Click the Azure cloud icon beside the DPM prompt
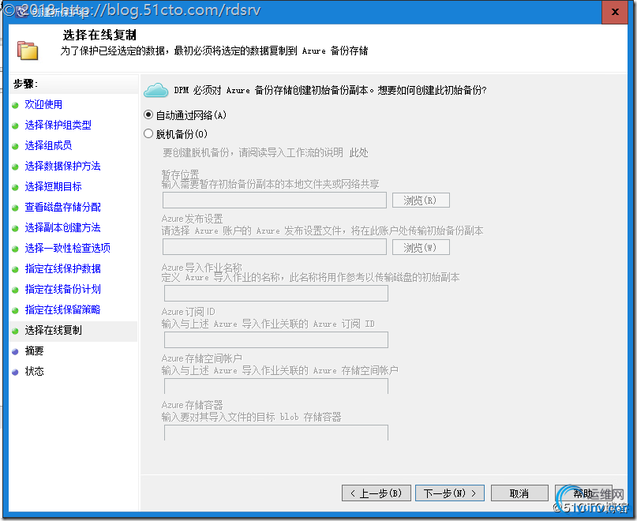 pyautogui.click(x=156, y=90)
